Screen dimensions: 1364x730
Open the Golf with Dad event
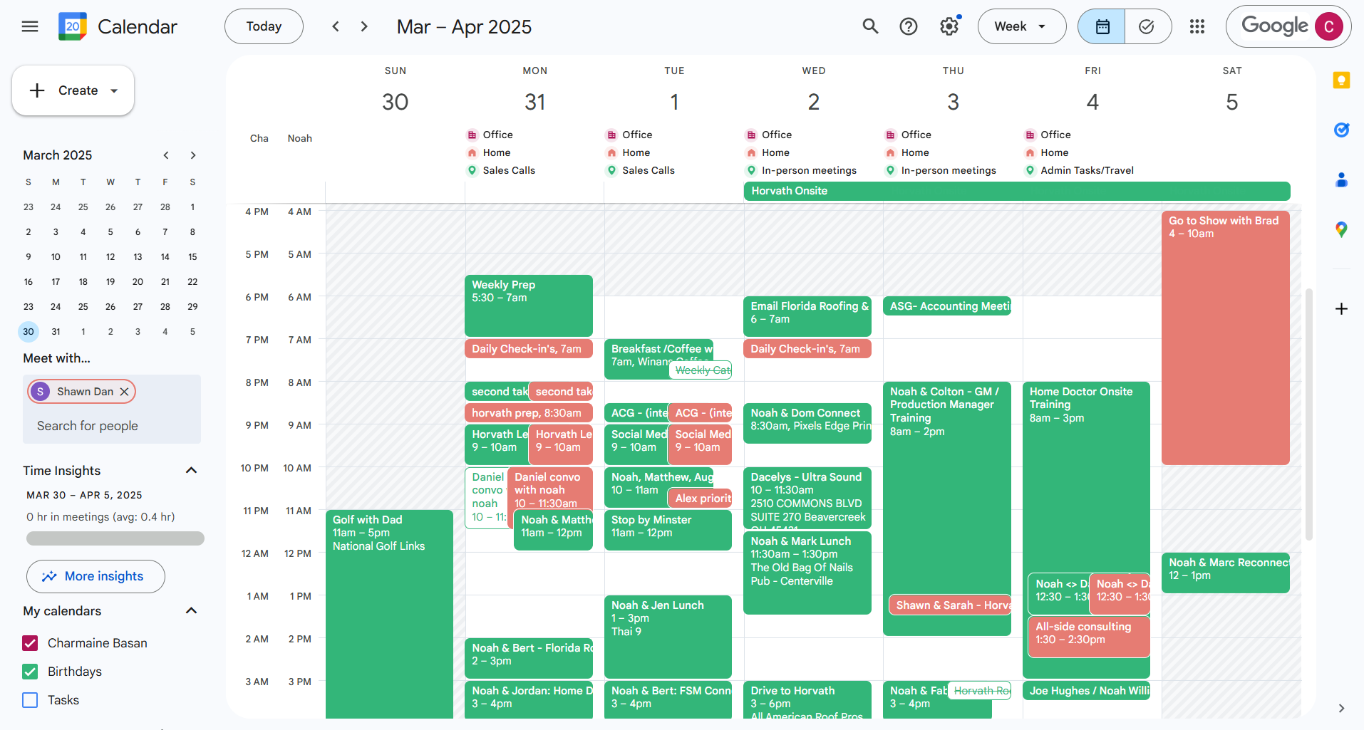(389, 614)
